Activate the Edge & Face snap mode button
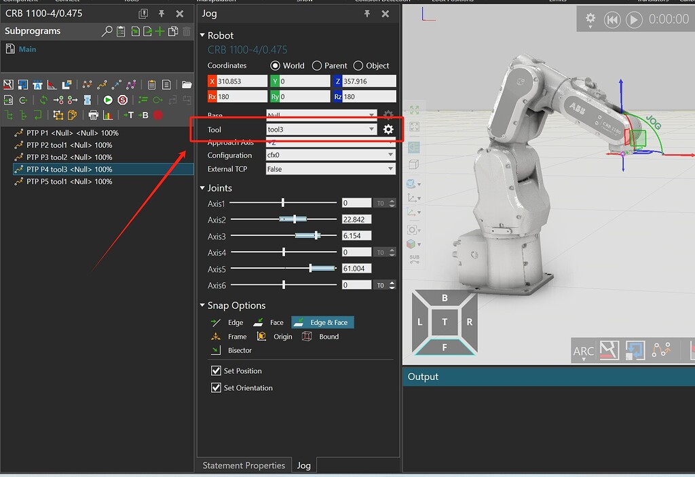The image size is (695, 477). coord(322,322)
